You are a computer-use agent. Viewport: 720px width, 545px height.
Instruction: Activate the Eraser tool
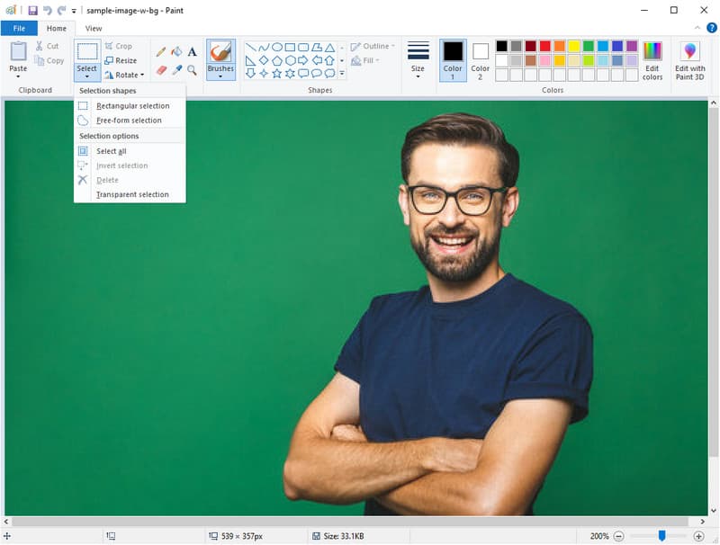[x=160, y=69]
